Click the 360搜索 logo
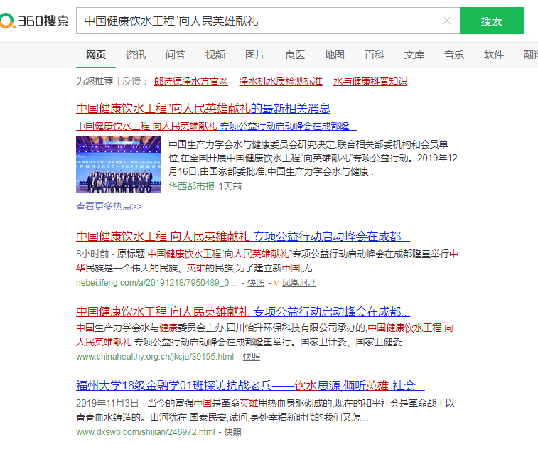 (34, 21)
